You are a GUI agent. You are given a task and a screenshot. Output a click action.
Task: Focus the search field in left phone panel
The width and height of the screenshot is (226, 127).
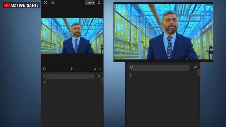click(69, 76)
